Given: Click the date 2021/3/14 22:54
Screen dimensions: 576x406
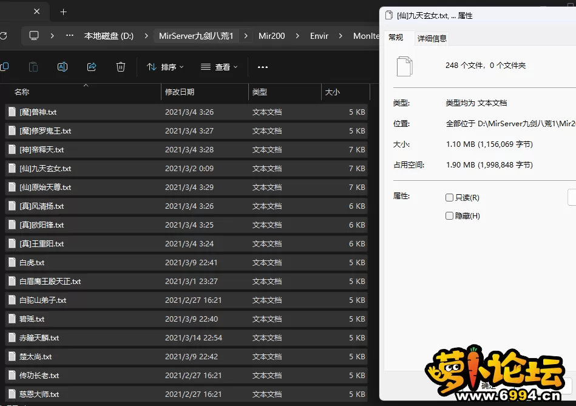Looking at the screenshot, I should coord(194,338).
